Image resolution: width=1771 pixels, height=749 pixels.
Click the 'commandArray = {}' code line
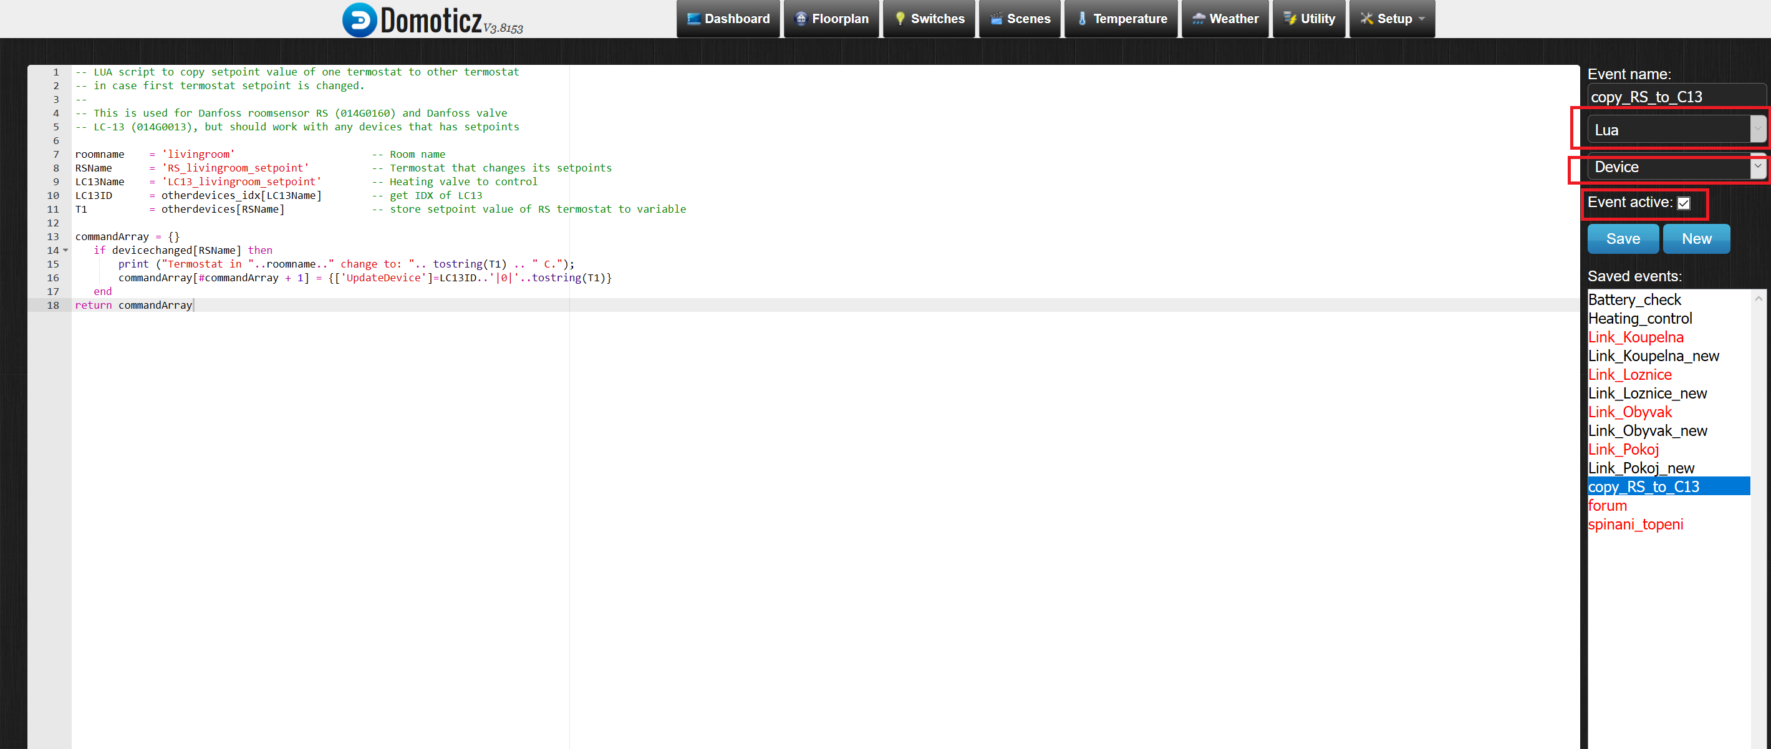click(127, 236)
